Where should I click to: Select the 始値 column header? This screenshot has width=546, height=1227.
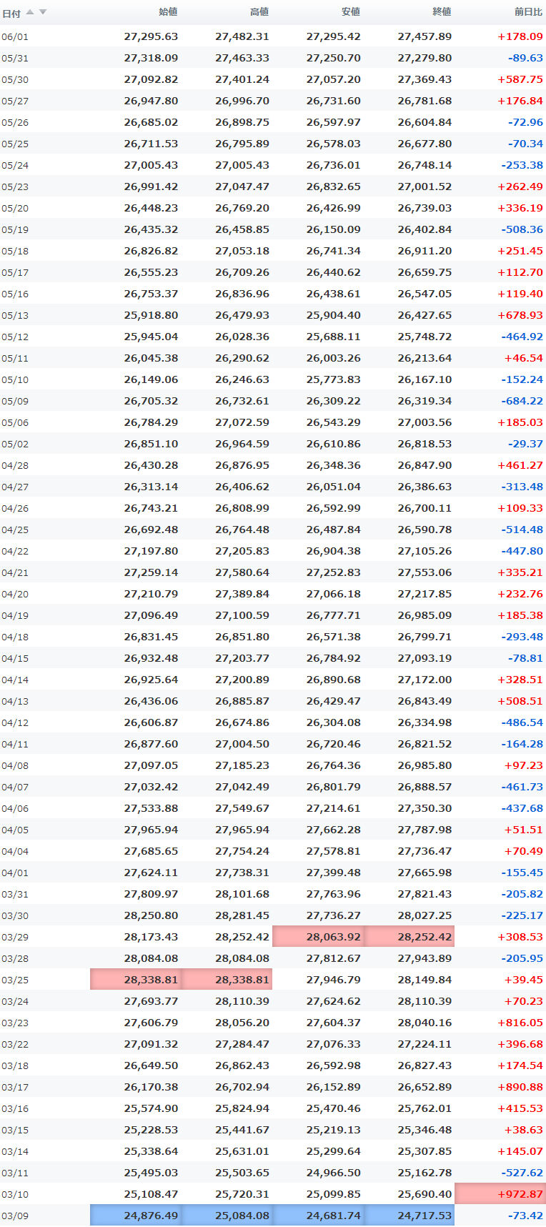[168, 12]
